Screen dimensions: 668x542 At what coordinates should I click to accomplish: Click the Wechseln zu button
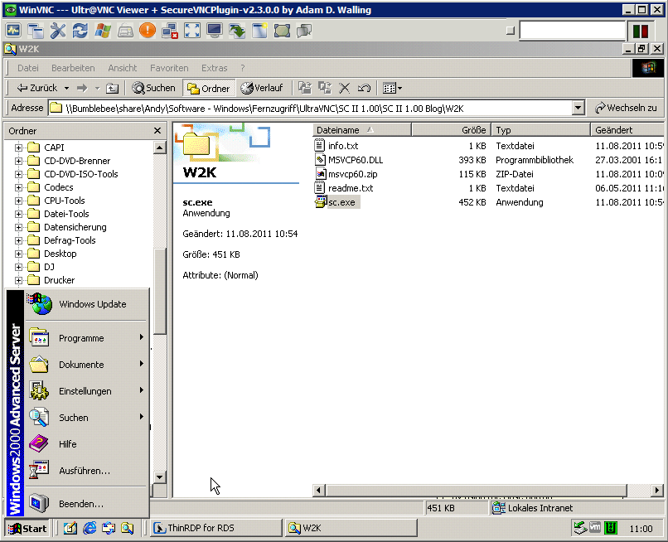(x=626, y=108)
